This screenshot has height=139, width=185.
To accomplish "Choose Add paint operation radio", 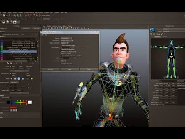I will point(25,73).
